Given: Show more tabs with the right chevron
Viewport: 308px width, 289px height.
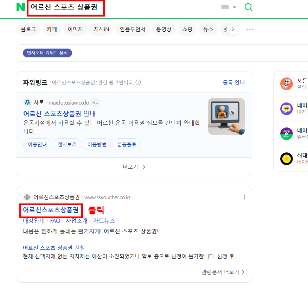Looking at the screenshot, I should (x=233, y=29).
